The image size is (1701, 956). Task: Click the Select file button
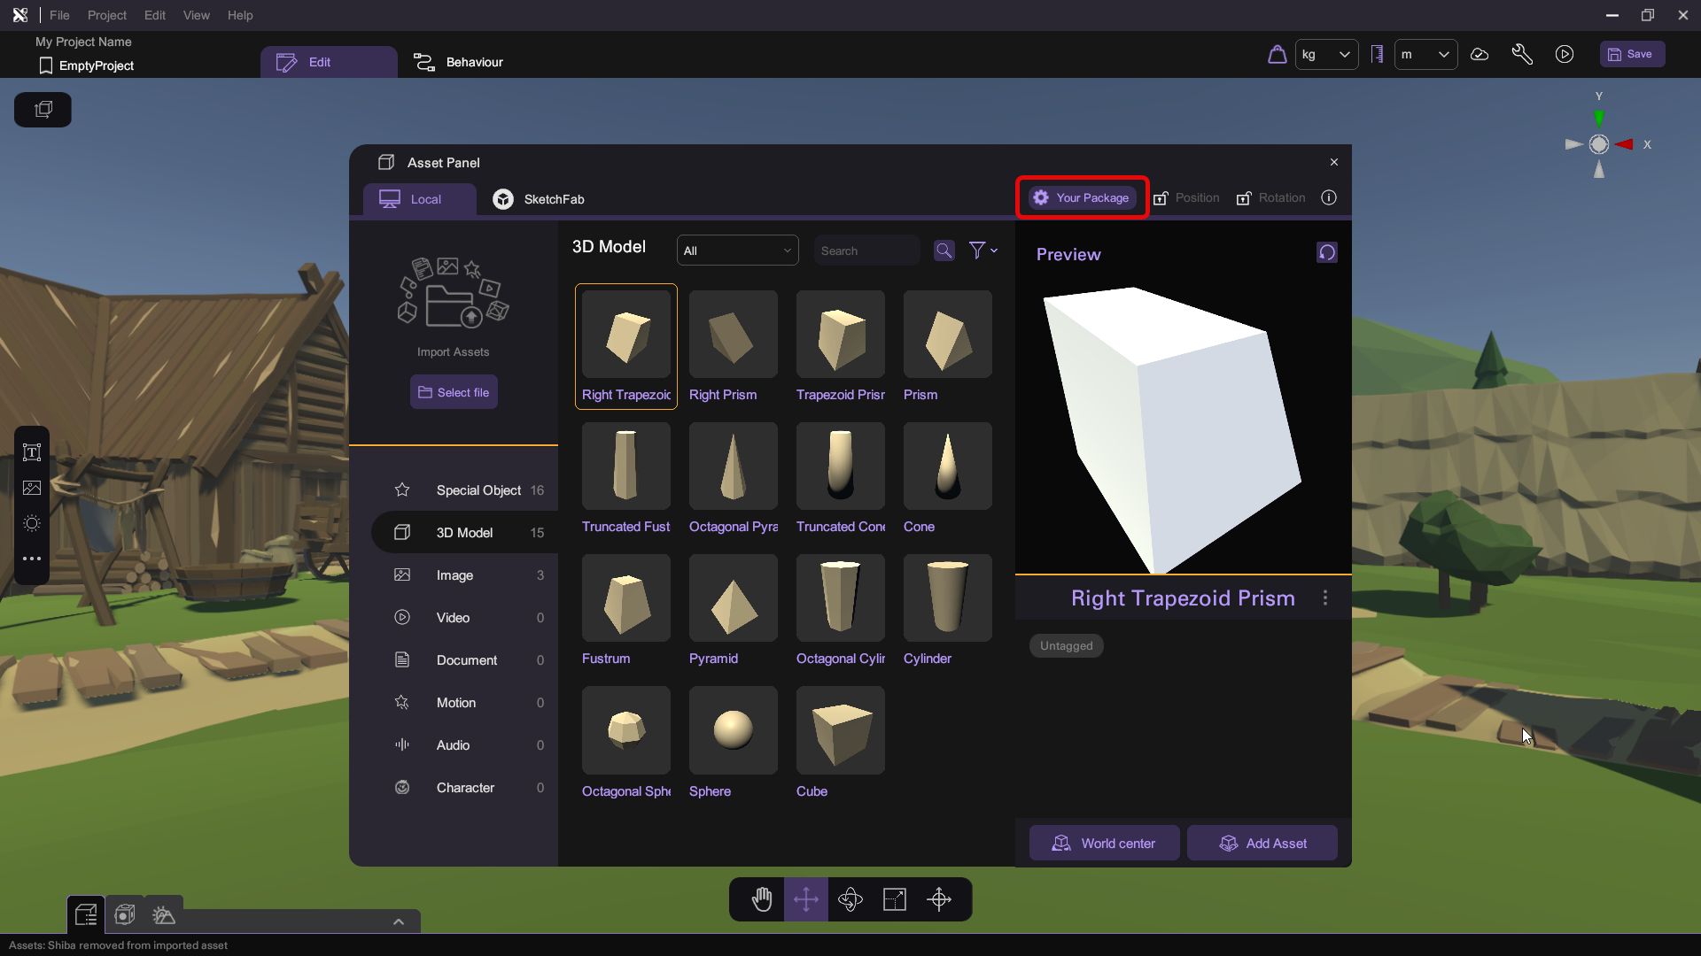point(454,392)
